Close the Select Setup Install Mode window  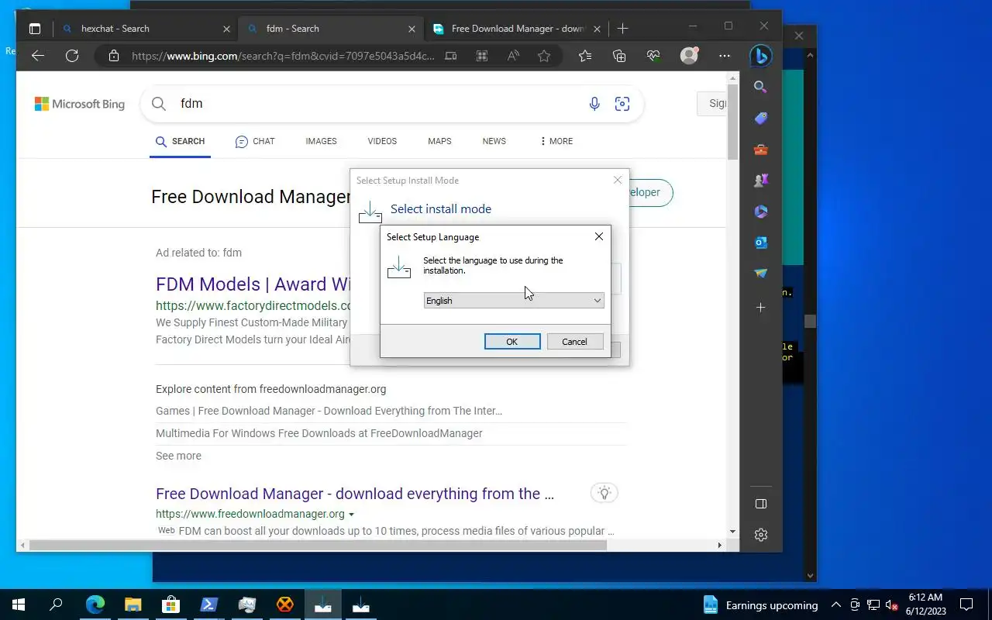[618, 180]
